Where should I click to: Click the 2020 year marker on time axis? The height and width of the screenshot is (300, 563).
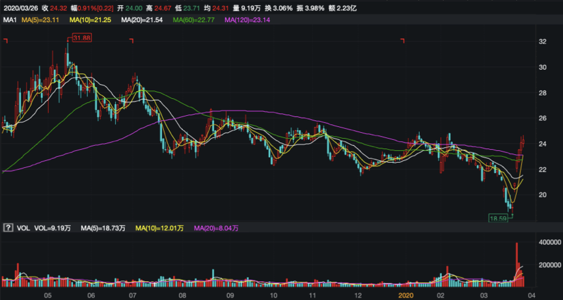[405, 295]
